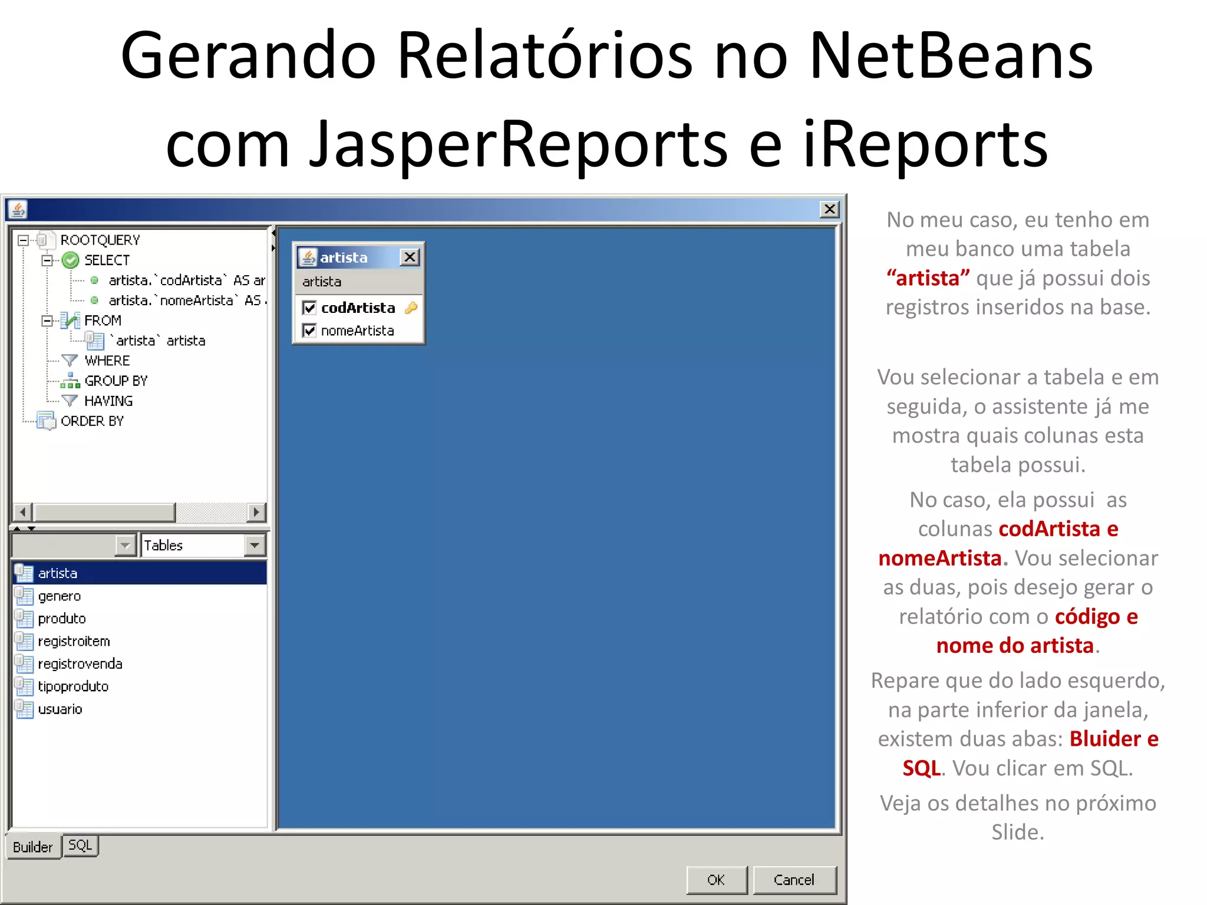
Task: Collapse the SELECT tree node
Action: pos(47,260)
